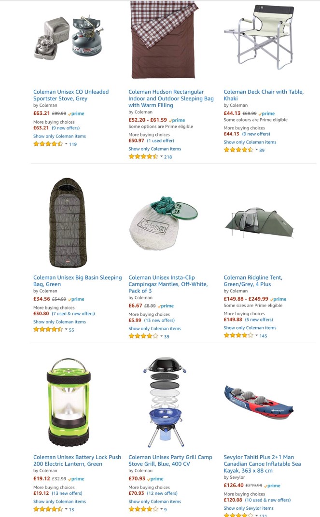Open the "13 new offers" link for Mantles

tap(159, 320)
